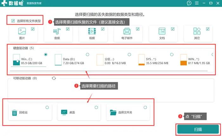This screenshot has width=222, height=136.
Task: Select the 分区 drive radio button
Action: click(x=129, y=54)
